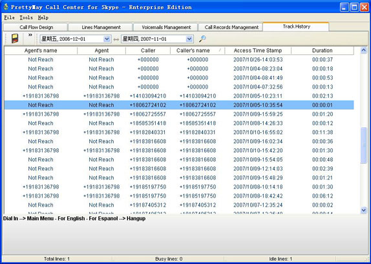Screen dimensions: 371x264
Task: Select the row with timestamp 2007/10/08-10:14:18
Action: coord(179,187)
